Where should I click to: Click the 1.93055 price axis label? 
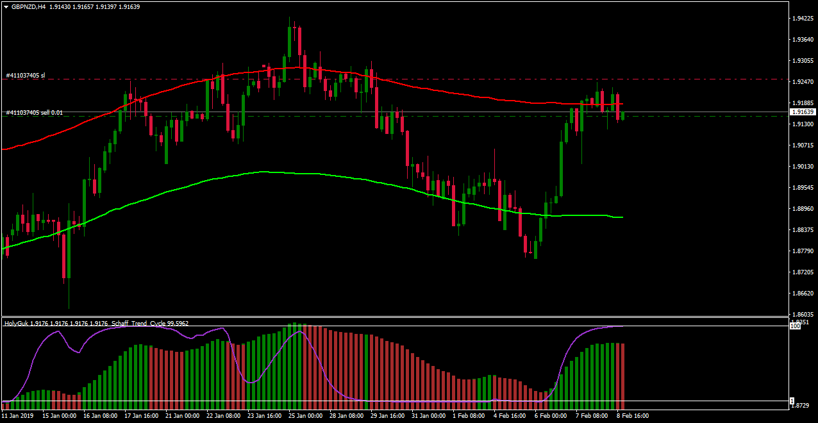coord(804,61)
